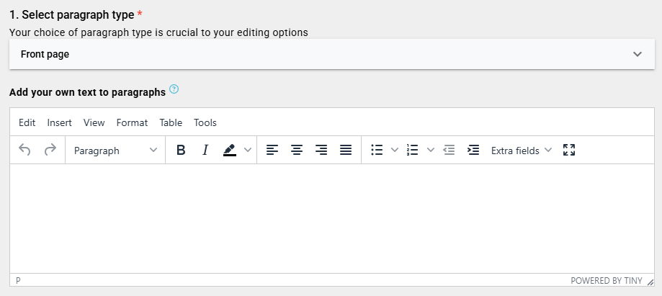Decrease indent of paragraph
Image resolution: width=662 pixels, height=296 pixels.
click(x=449, y=150)
